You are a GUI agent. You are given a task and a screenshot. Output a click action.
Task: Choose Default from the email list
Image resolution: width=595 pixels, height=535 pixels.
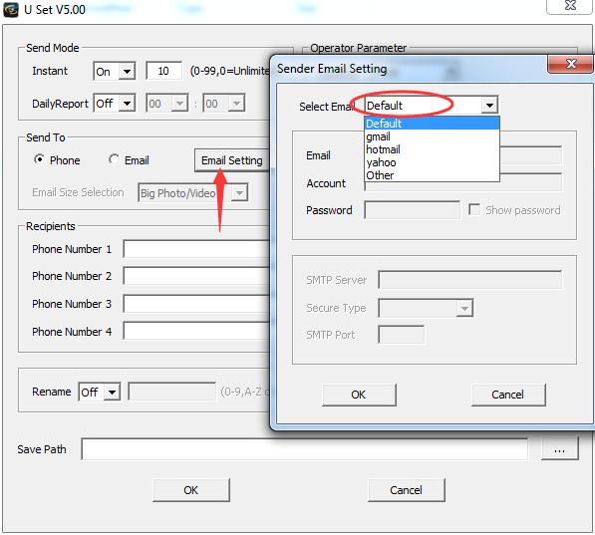point(432,124)
